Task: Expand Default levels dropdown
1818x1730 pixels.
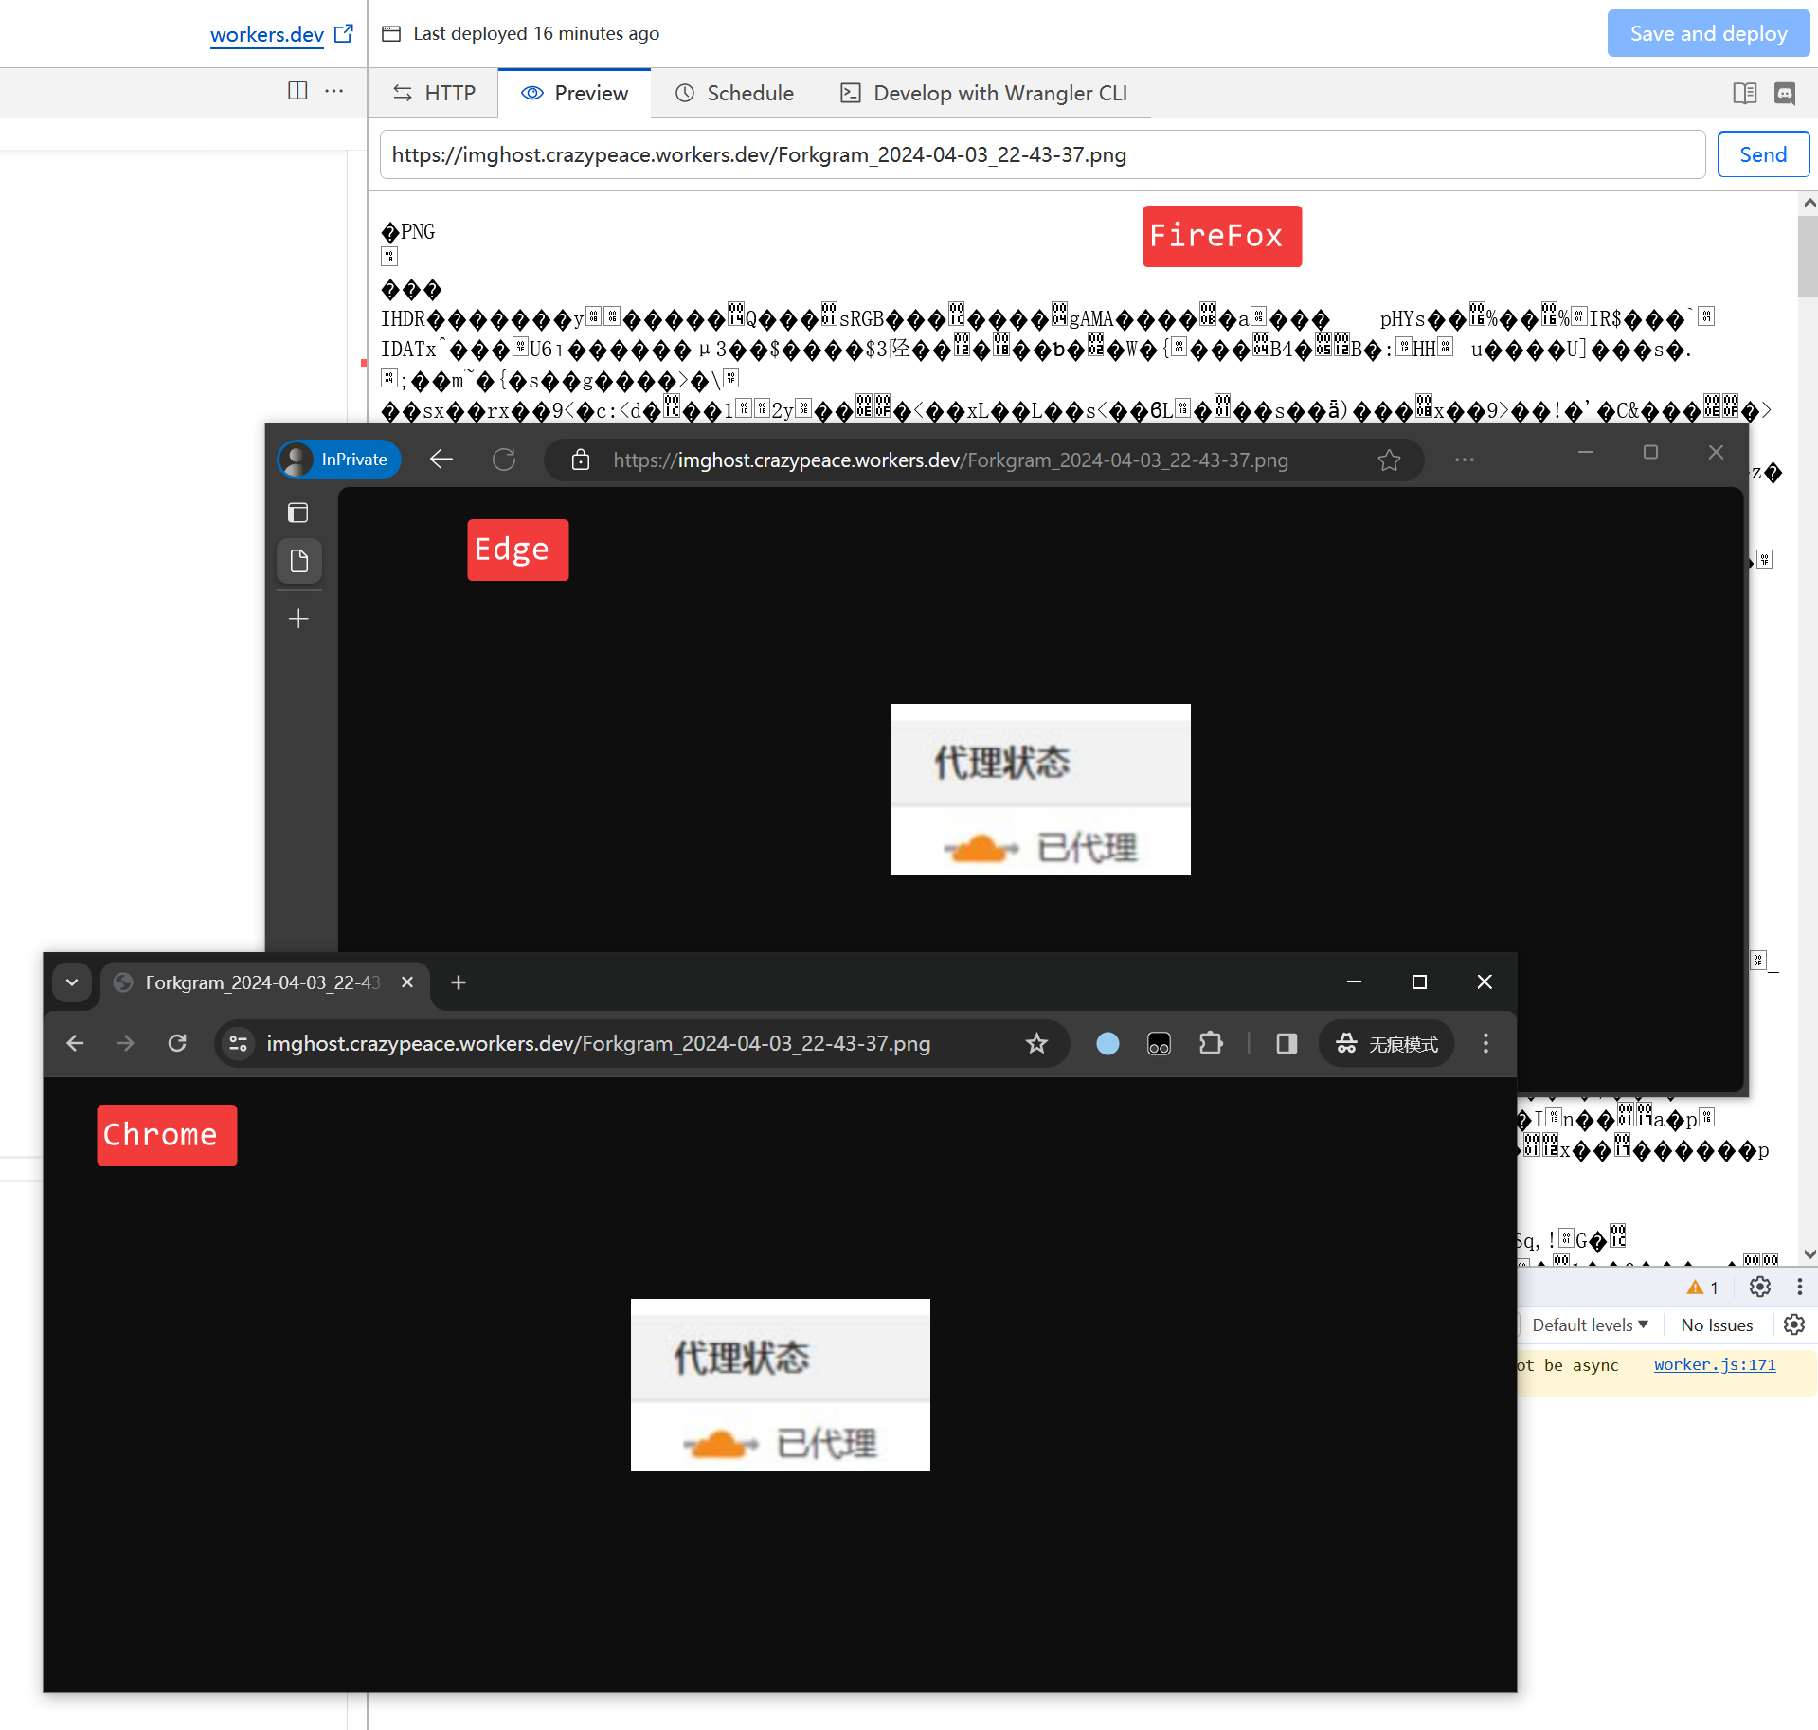Action: [x=1590, y=1325]
